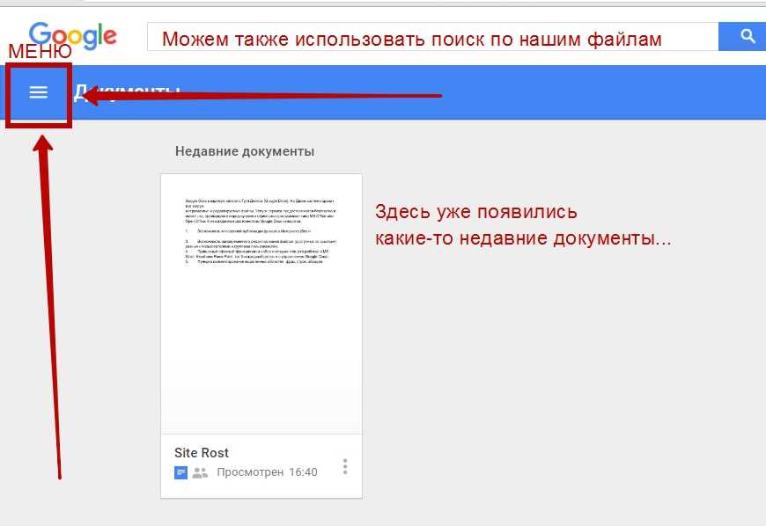Focus the search field at the top
The height and width of the screenshot is (526, 766).
(431, 39)
